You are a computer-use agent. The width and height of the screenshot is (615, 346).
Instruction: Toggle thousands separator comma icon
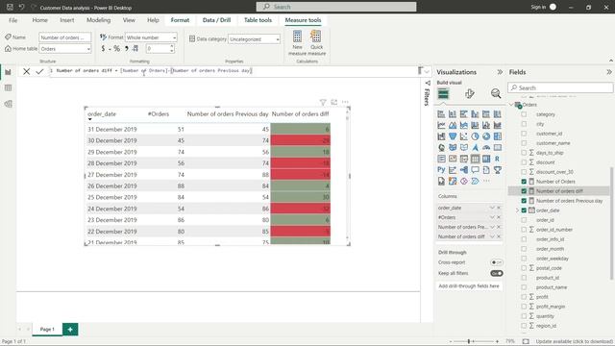point(126,49)
